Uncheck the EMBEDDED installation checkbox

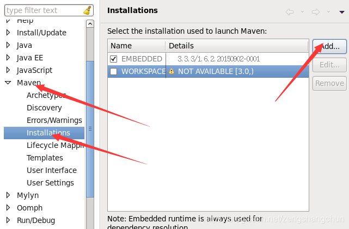pyautogui.click(x=113, y=59)
